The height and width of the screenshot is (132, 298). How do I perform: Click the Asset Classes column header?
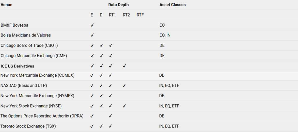(172, 5)
